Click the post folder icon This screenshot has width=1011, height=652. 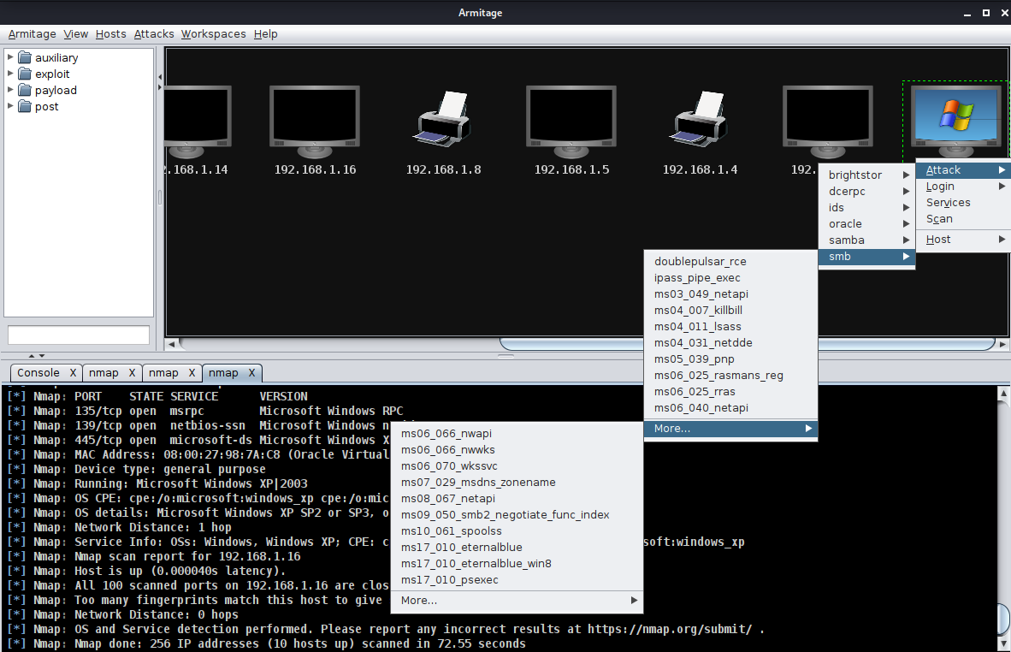point(25,106)
